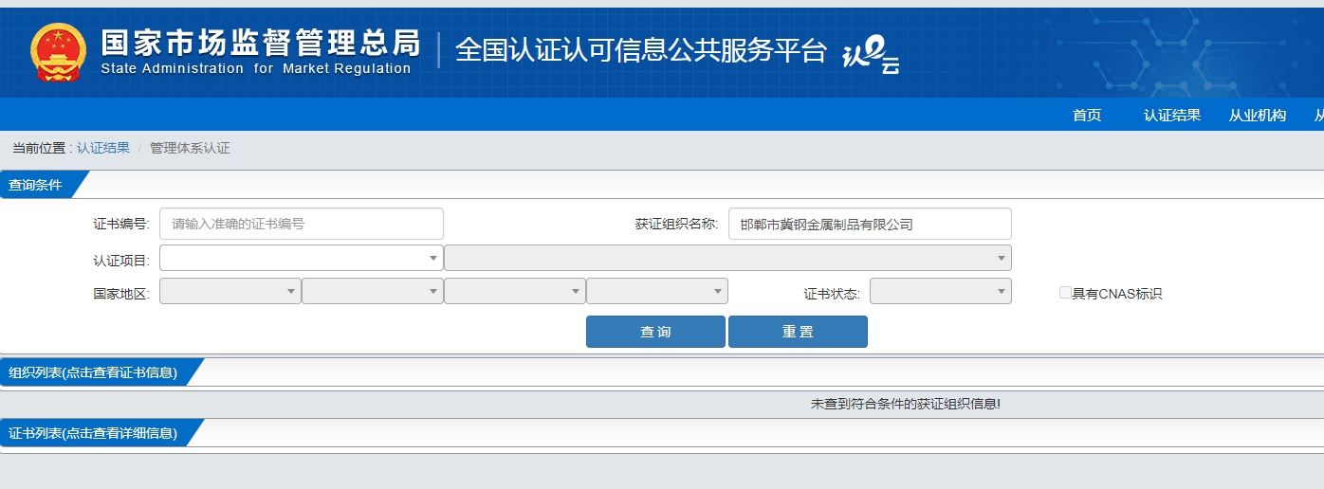
Task: Select the 查询条件 section header
Action: click(36, 185)
